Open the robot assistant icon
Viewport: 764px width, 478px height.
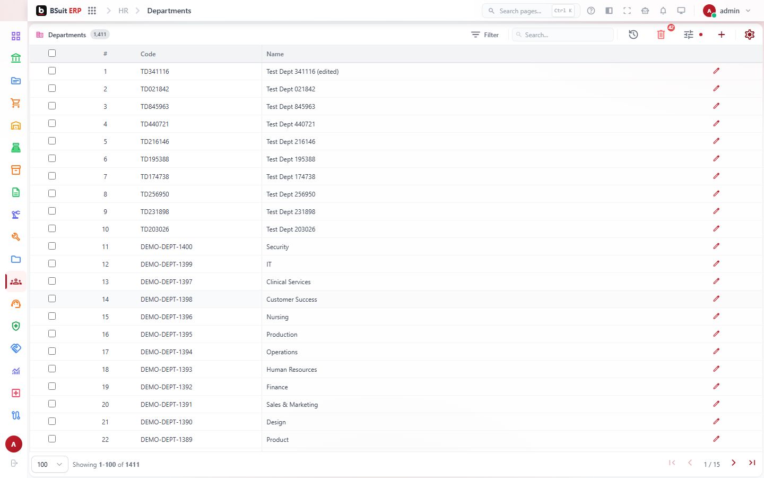pos(645,11)
